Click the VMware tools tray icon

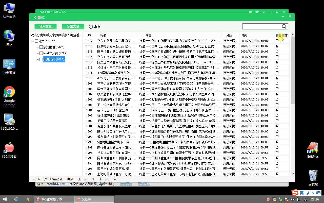(x=274, y=199)
